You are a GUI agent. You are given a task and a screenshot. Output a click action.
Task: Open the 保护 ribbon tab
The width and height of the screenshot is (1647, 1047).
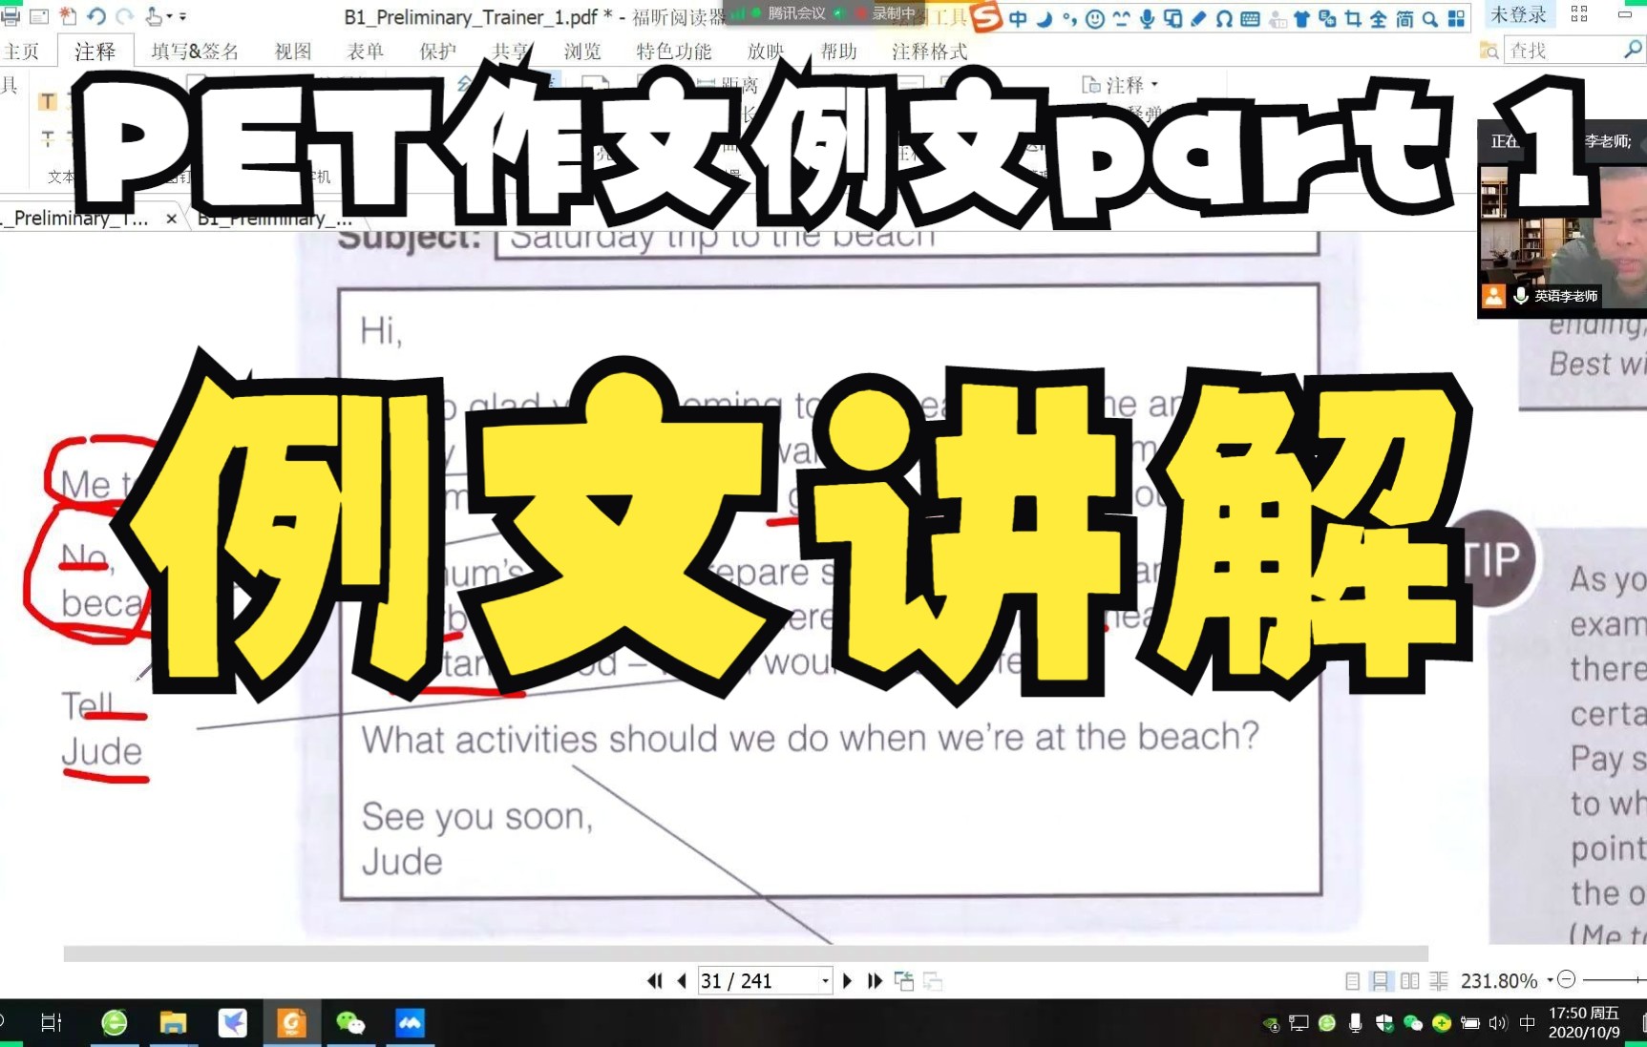click(438, 51)
